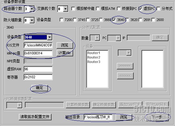This screenshot has height=126, width=175.
Task: Click 浏览 button beside IOS文件
Action: [65, 45]
